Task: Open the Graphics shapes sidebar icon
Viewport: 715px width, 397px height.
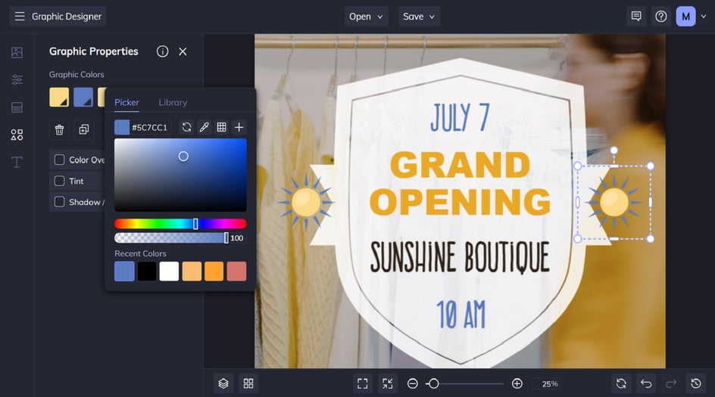Action: point(17,135)
